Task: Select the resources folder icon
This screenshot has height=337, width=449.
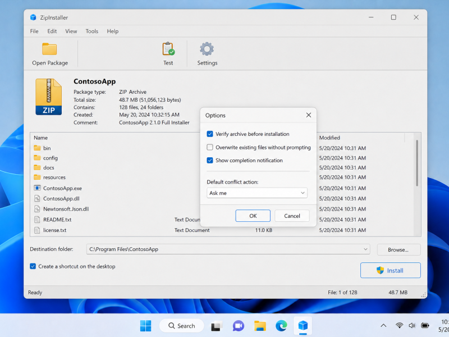Action: [37, 177]
